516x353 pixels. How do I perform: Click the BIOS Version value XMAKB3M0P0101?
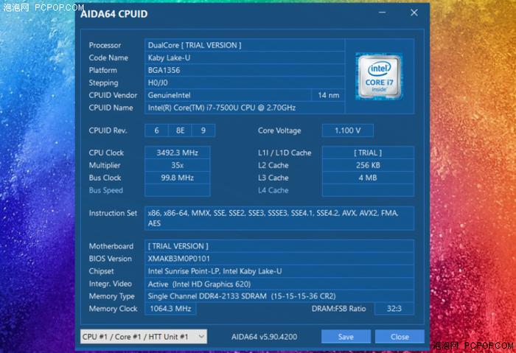279,259
